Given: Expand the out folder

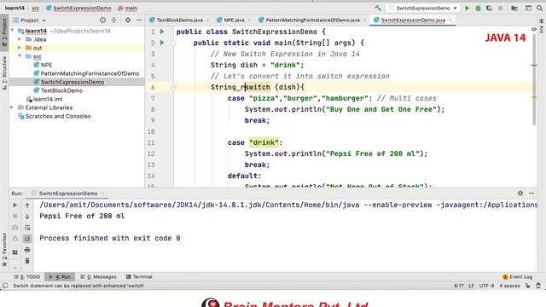Looking at the screenshot, I should click(20, 48).
